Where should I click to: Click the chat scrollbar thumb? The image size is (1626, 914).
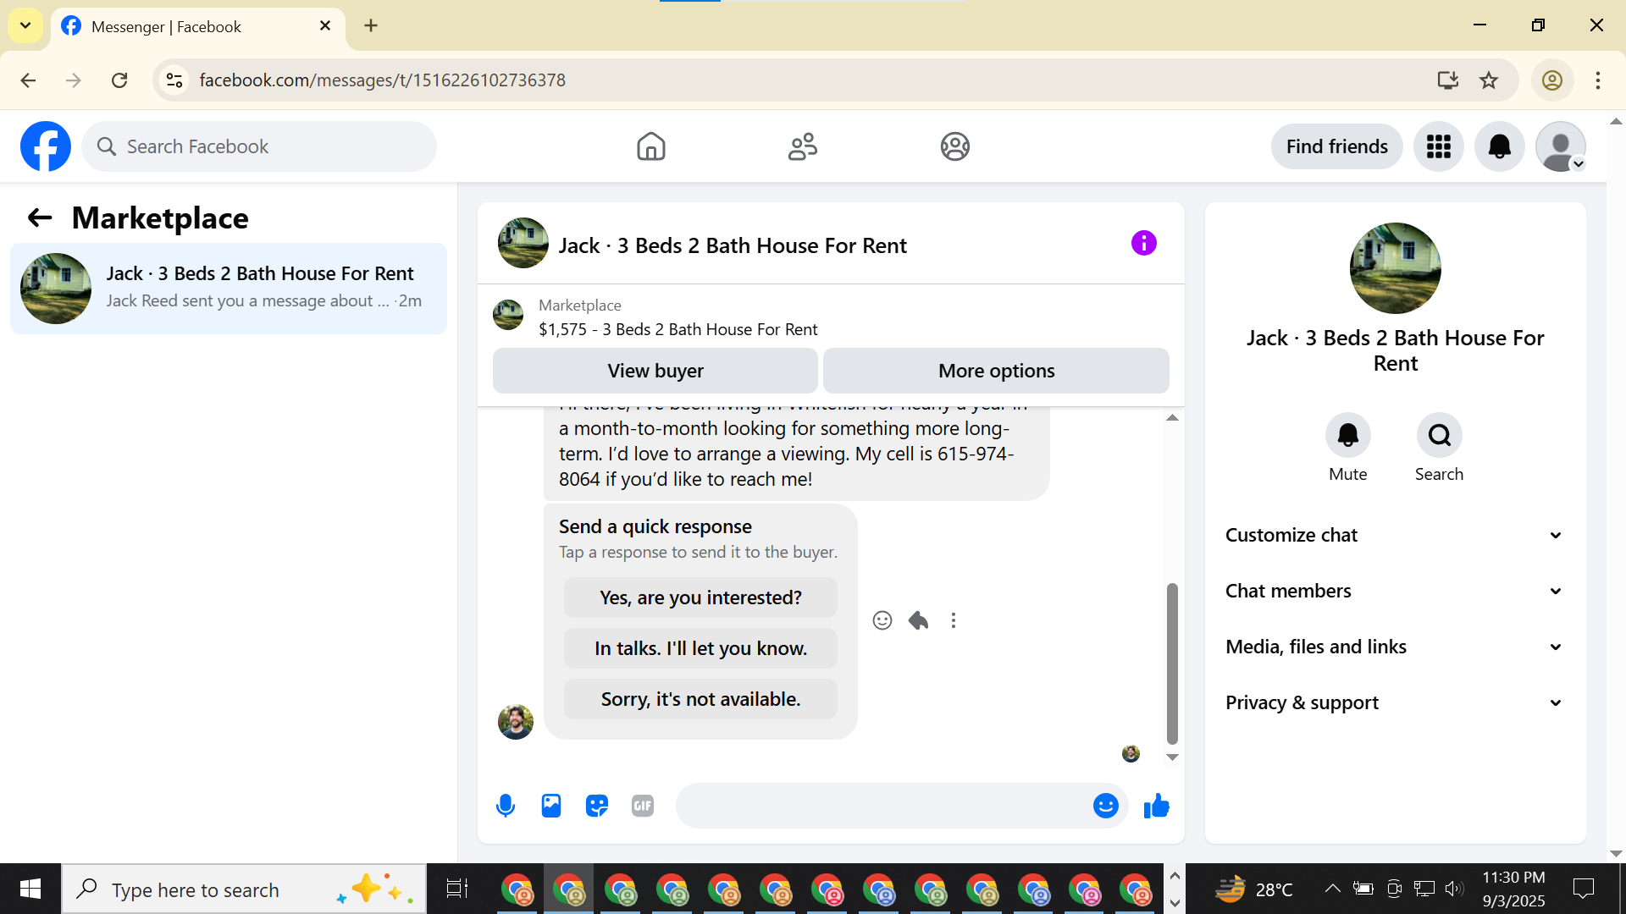pos(1172,663)
